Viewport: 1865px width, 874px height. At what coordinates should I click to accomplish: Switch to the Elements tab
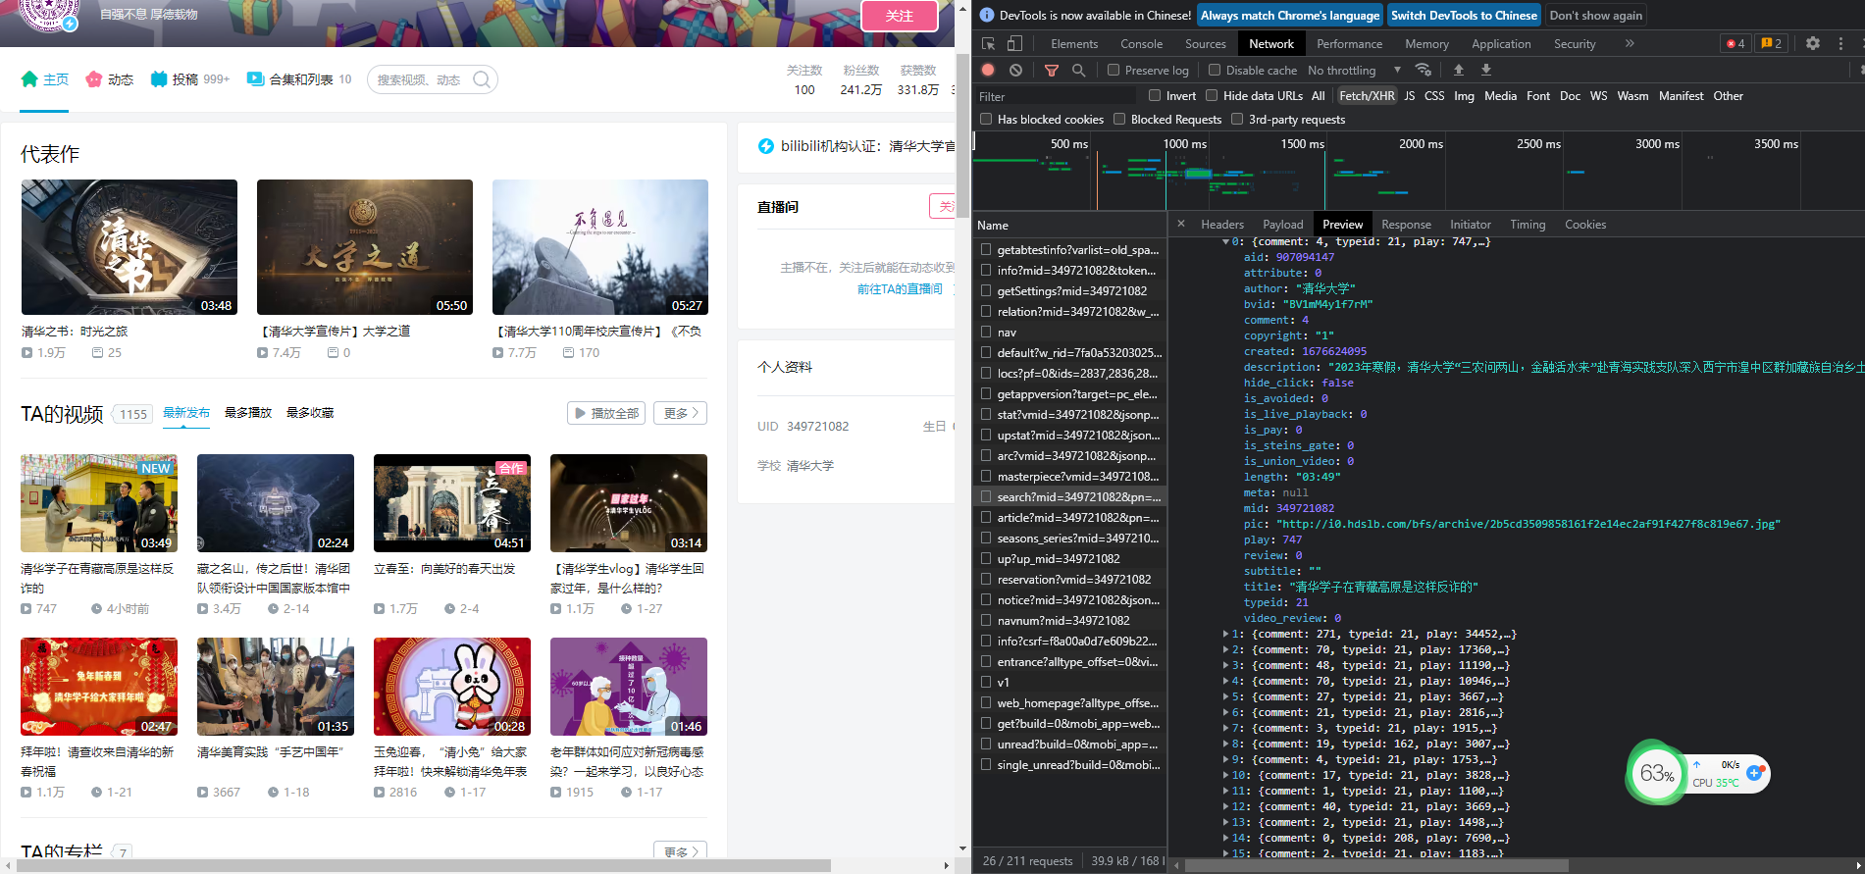(x=1074, y=43)
